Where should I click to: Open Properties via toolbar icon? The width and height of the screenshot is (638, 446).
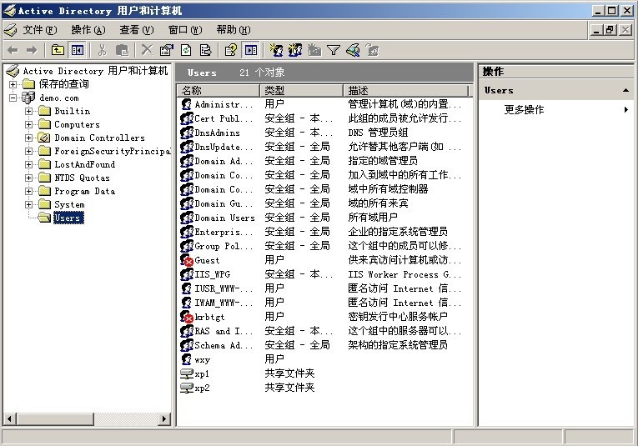coord(167,50)
